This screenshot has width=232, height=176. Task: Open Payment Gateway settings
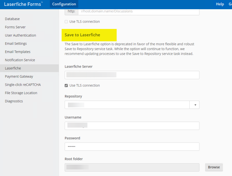pyautogui.click(x=19, y=77)
